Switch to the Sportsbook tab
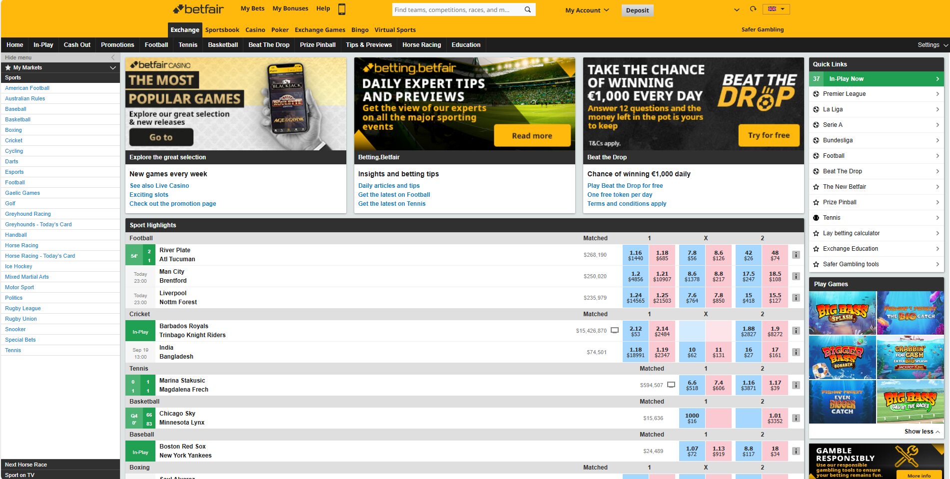 (222, 30)
